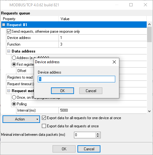Select the Interval (ms) value 5000
This screenshot has height=155, width=153.
tap(103, 110)
